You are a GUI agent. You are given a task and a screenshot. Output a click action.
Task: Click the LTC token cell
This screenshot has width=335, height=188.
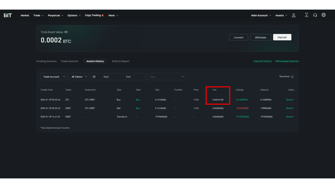pos(67,100)
